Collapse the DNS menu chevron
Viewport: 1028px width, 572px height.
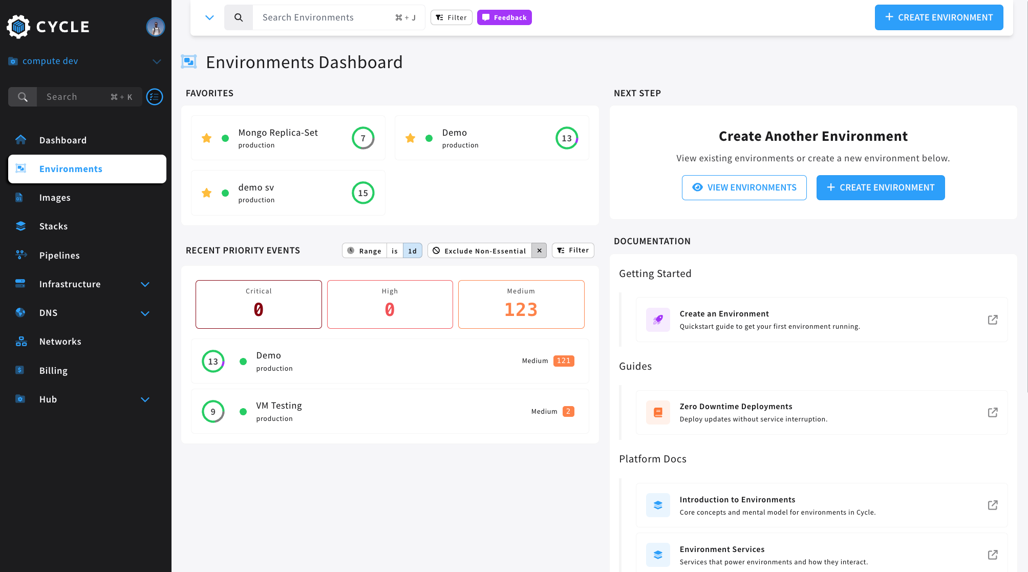point(145,313)
